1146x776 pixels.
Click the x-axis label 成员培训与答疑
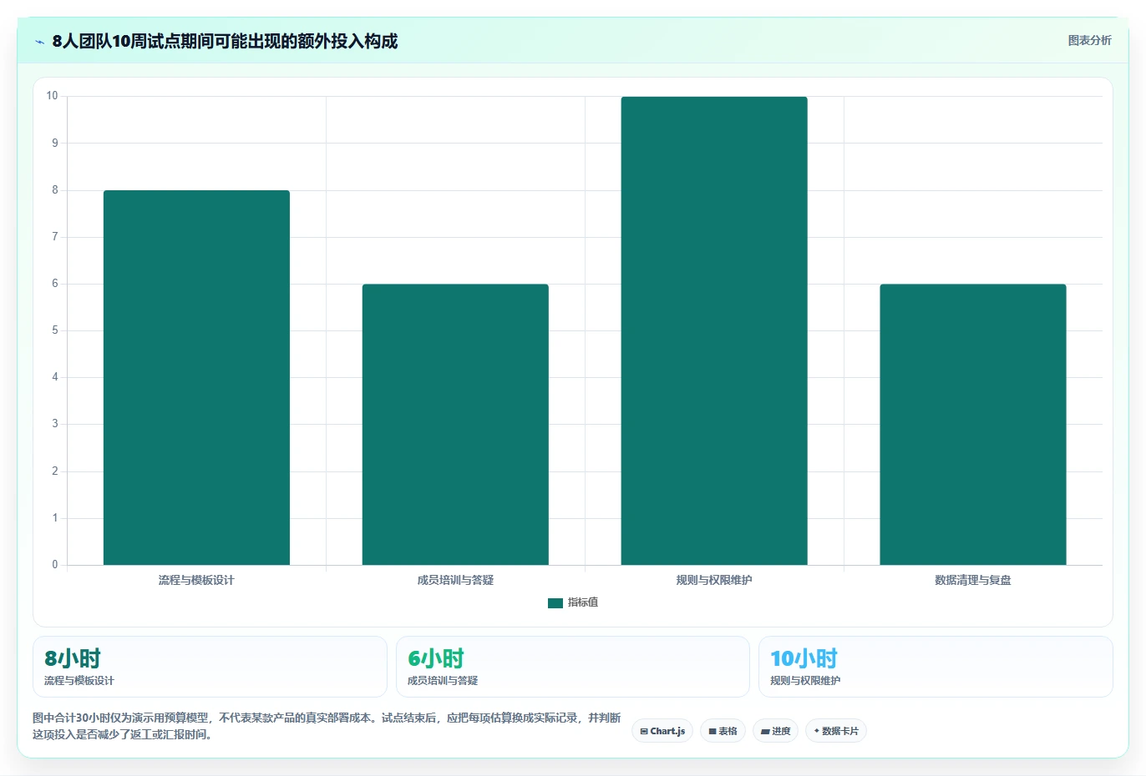point(455,580)
